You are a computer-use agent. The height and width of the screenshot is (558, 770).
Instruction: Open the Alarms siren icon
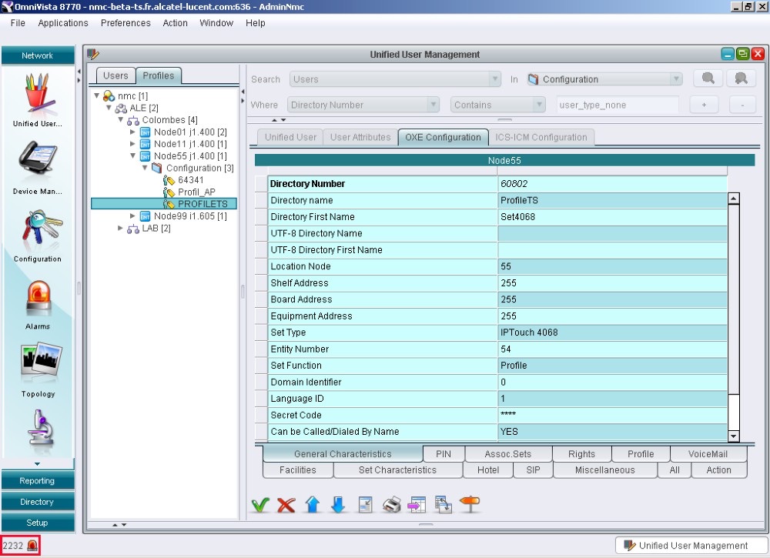coord(38,299)
